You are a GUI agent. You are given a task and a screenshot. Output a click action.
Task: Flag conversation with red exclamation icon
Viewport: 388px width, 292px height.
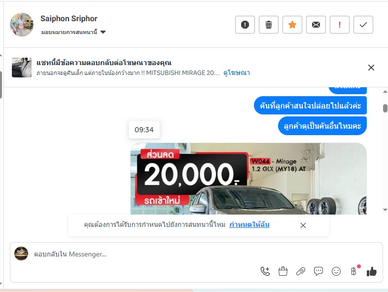pyautogui.click(x=340, y=25)
